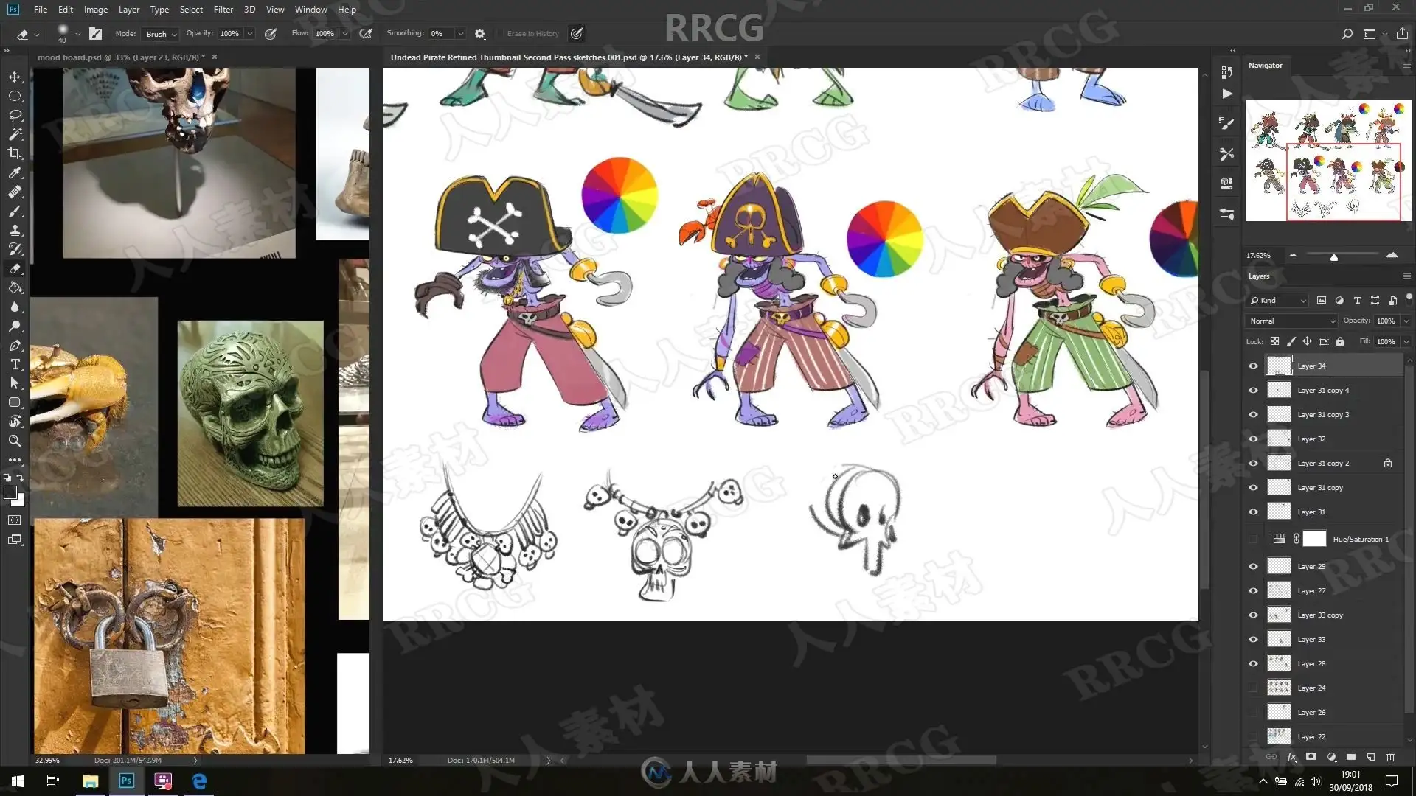Open Flow value dropdown arrow
The width and height of the screenshot is (1416, 796).
pyautogui.click(x=344, y=34)
